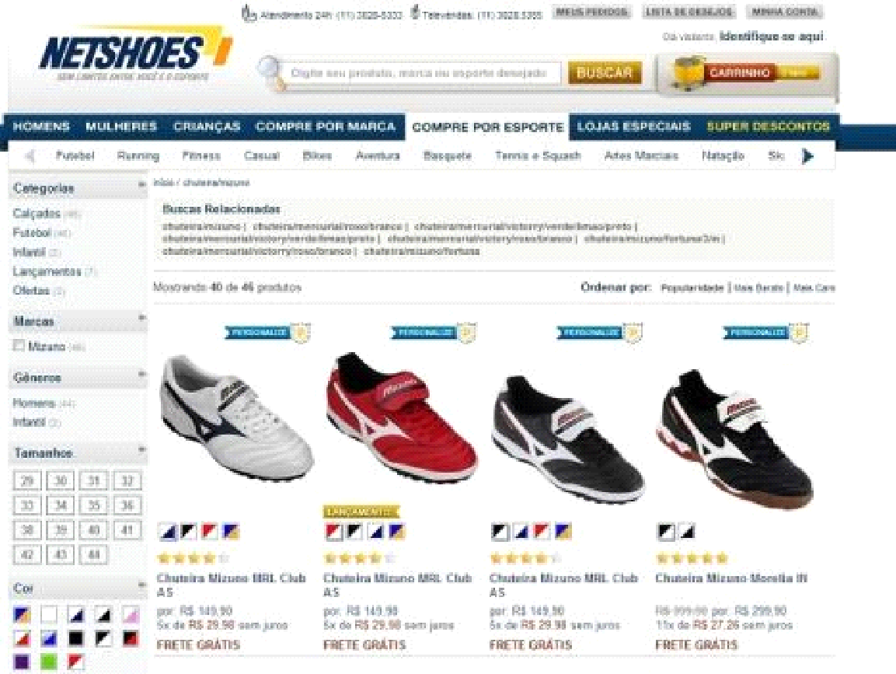The image size is (896, 674).
Task: Pick the green color swatch filter
Action: [x=49, y=662]
